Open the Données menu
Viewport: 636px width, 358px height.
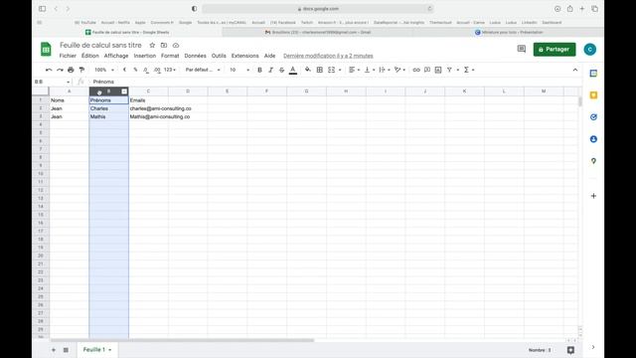[195, 56]
